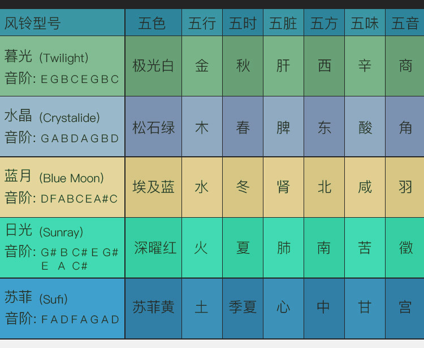Viewport: 424px width, 348px height.
Task: Select the 水晶 (Crystalide) model name
Action: tap(52, 117)
